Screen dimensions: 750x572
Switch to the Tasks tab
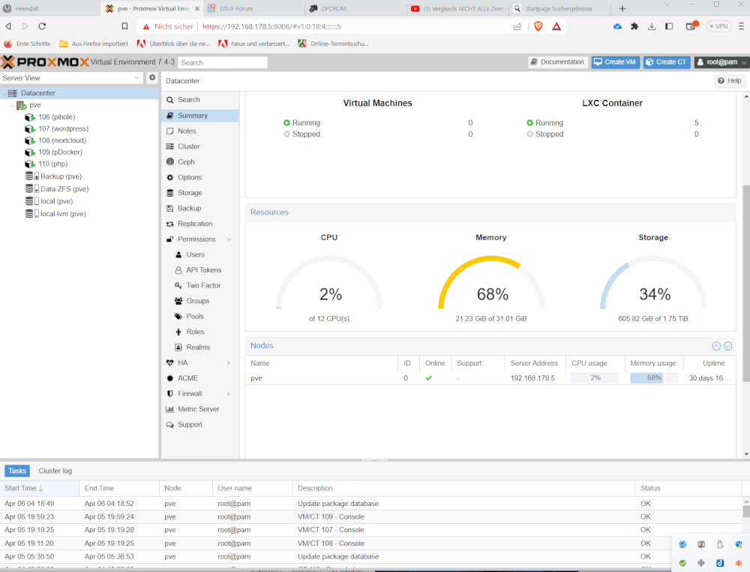[x=17, y=471]
